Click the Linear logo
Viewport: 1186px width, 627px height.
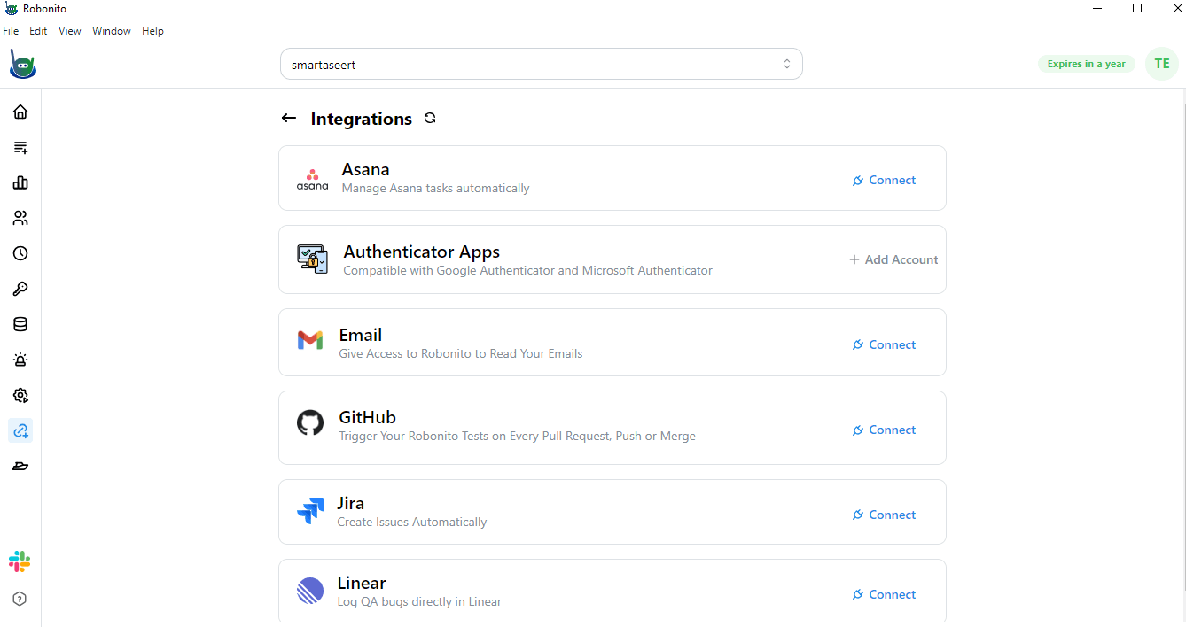[x=310, y=591]
